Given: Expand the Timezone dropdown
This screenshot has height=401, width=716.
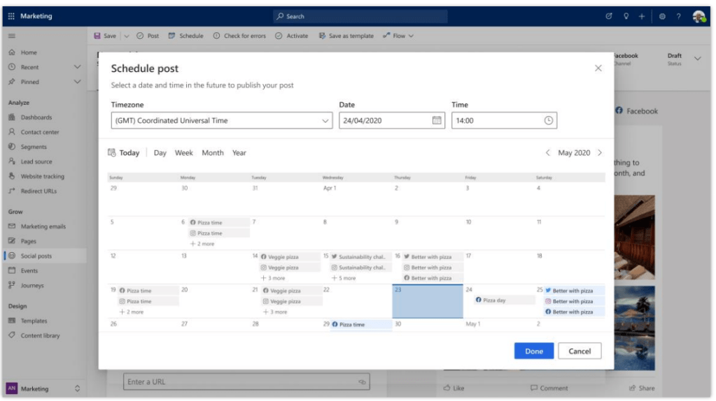Looking at the screenshot, I should (325, 121).
